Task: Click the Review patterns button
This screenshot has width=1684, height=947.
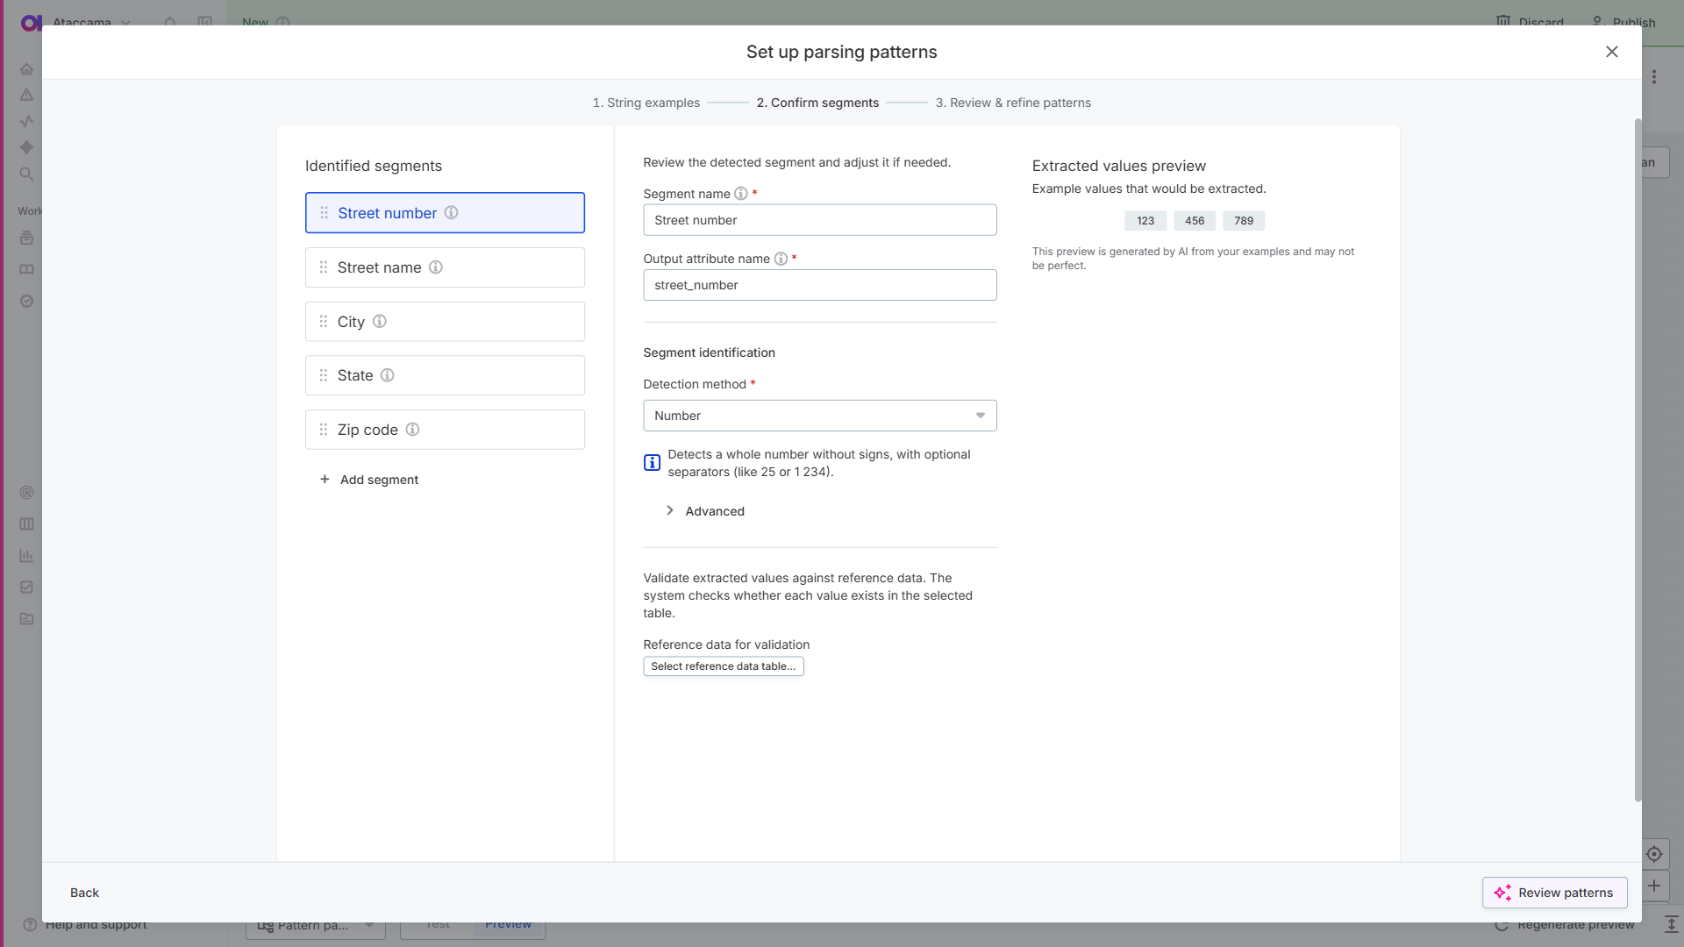Action: coord(1554,893)
